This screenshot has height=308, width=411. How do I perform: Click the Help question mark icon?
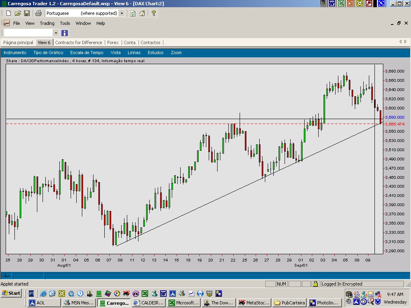coord(154,13)
